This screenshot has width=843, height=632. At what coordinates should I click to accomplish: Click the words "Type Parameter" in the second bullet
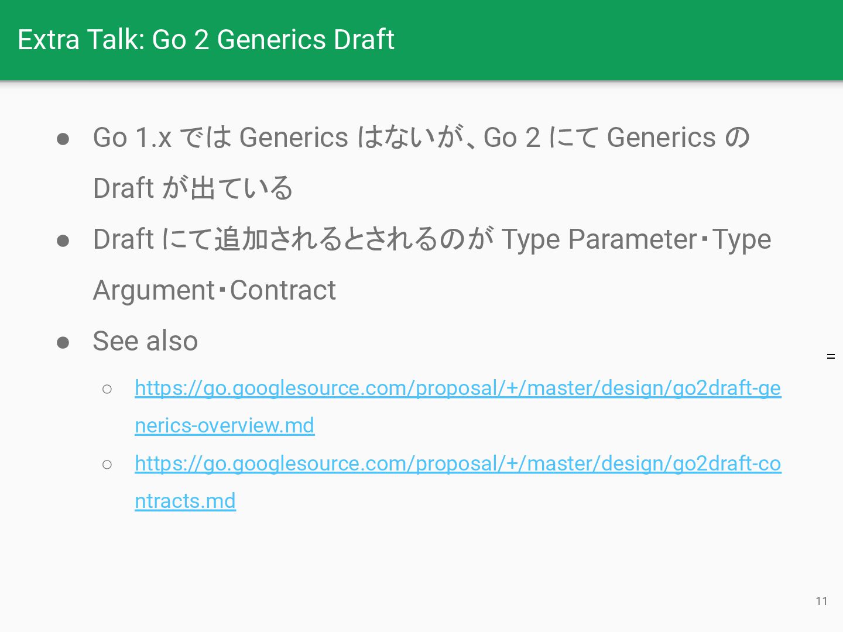coord(599,239)
